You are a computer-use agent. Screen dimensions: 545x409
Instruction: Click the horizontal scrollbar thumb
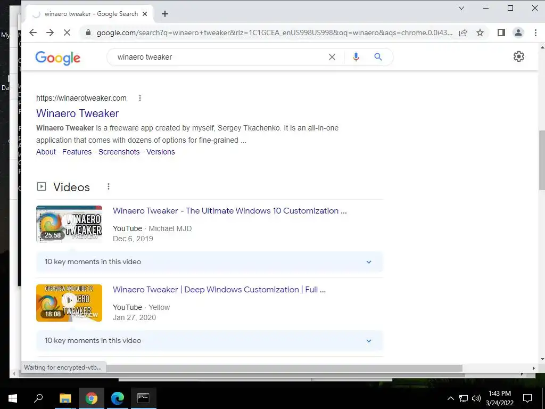(284, 368)
